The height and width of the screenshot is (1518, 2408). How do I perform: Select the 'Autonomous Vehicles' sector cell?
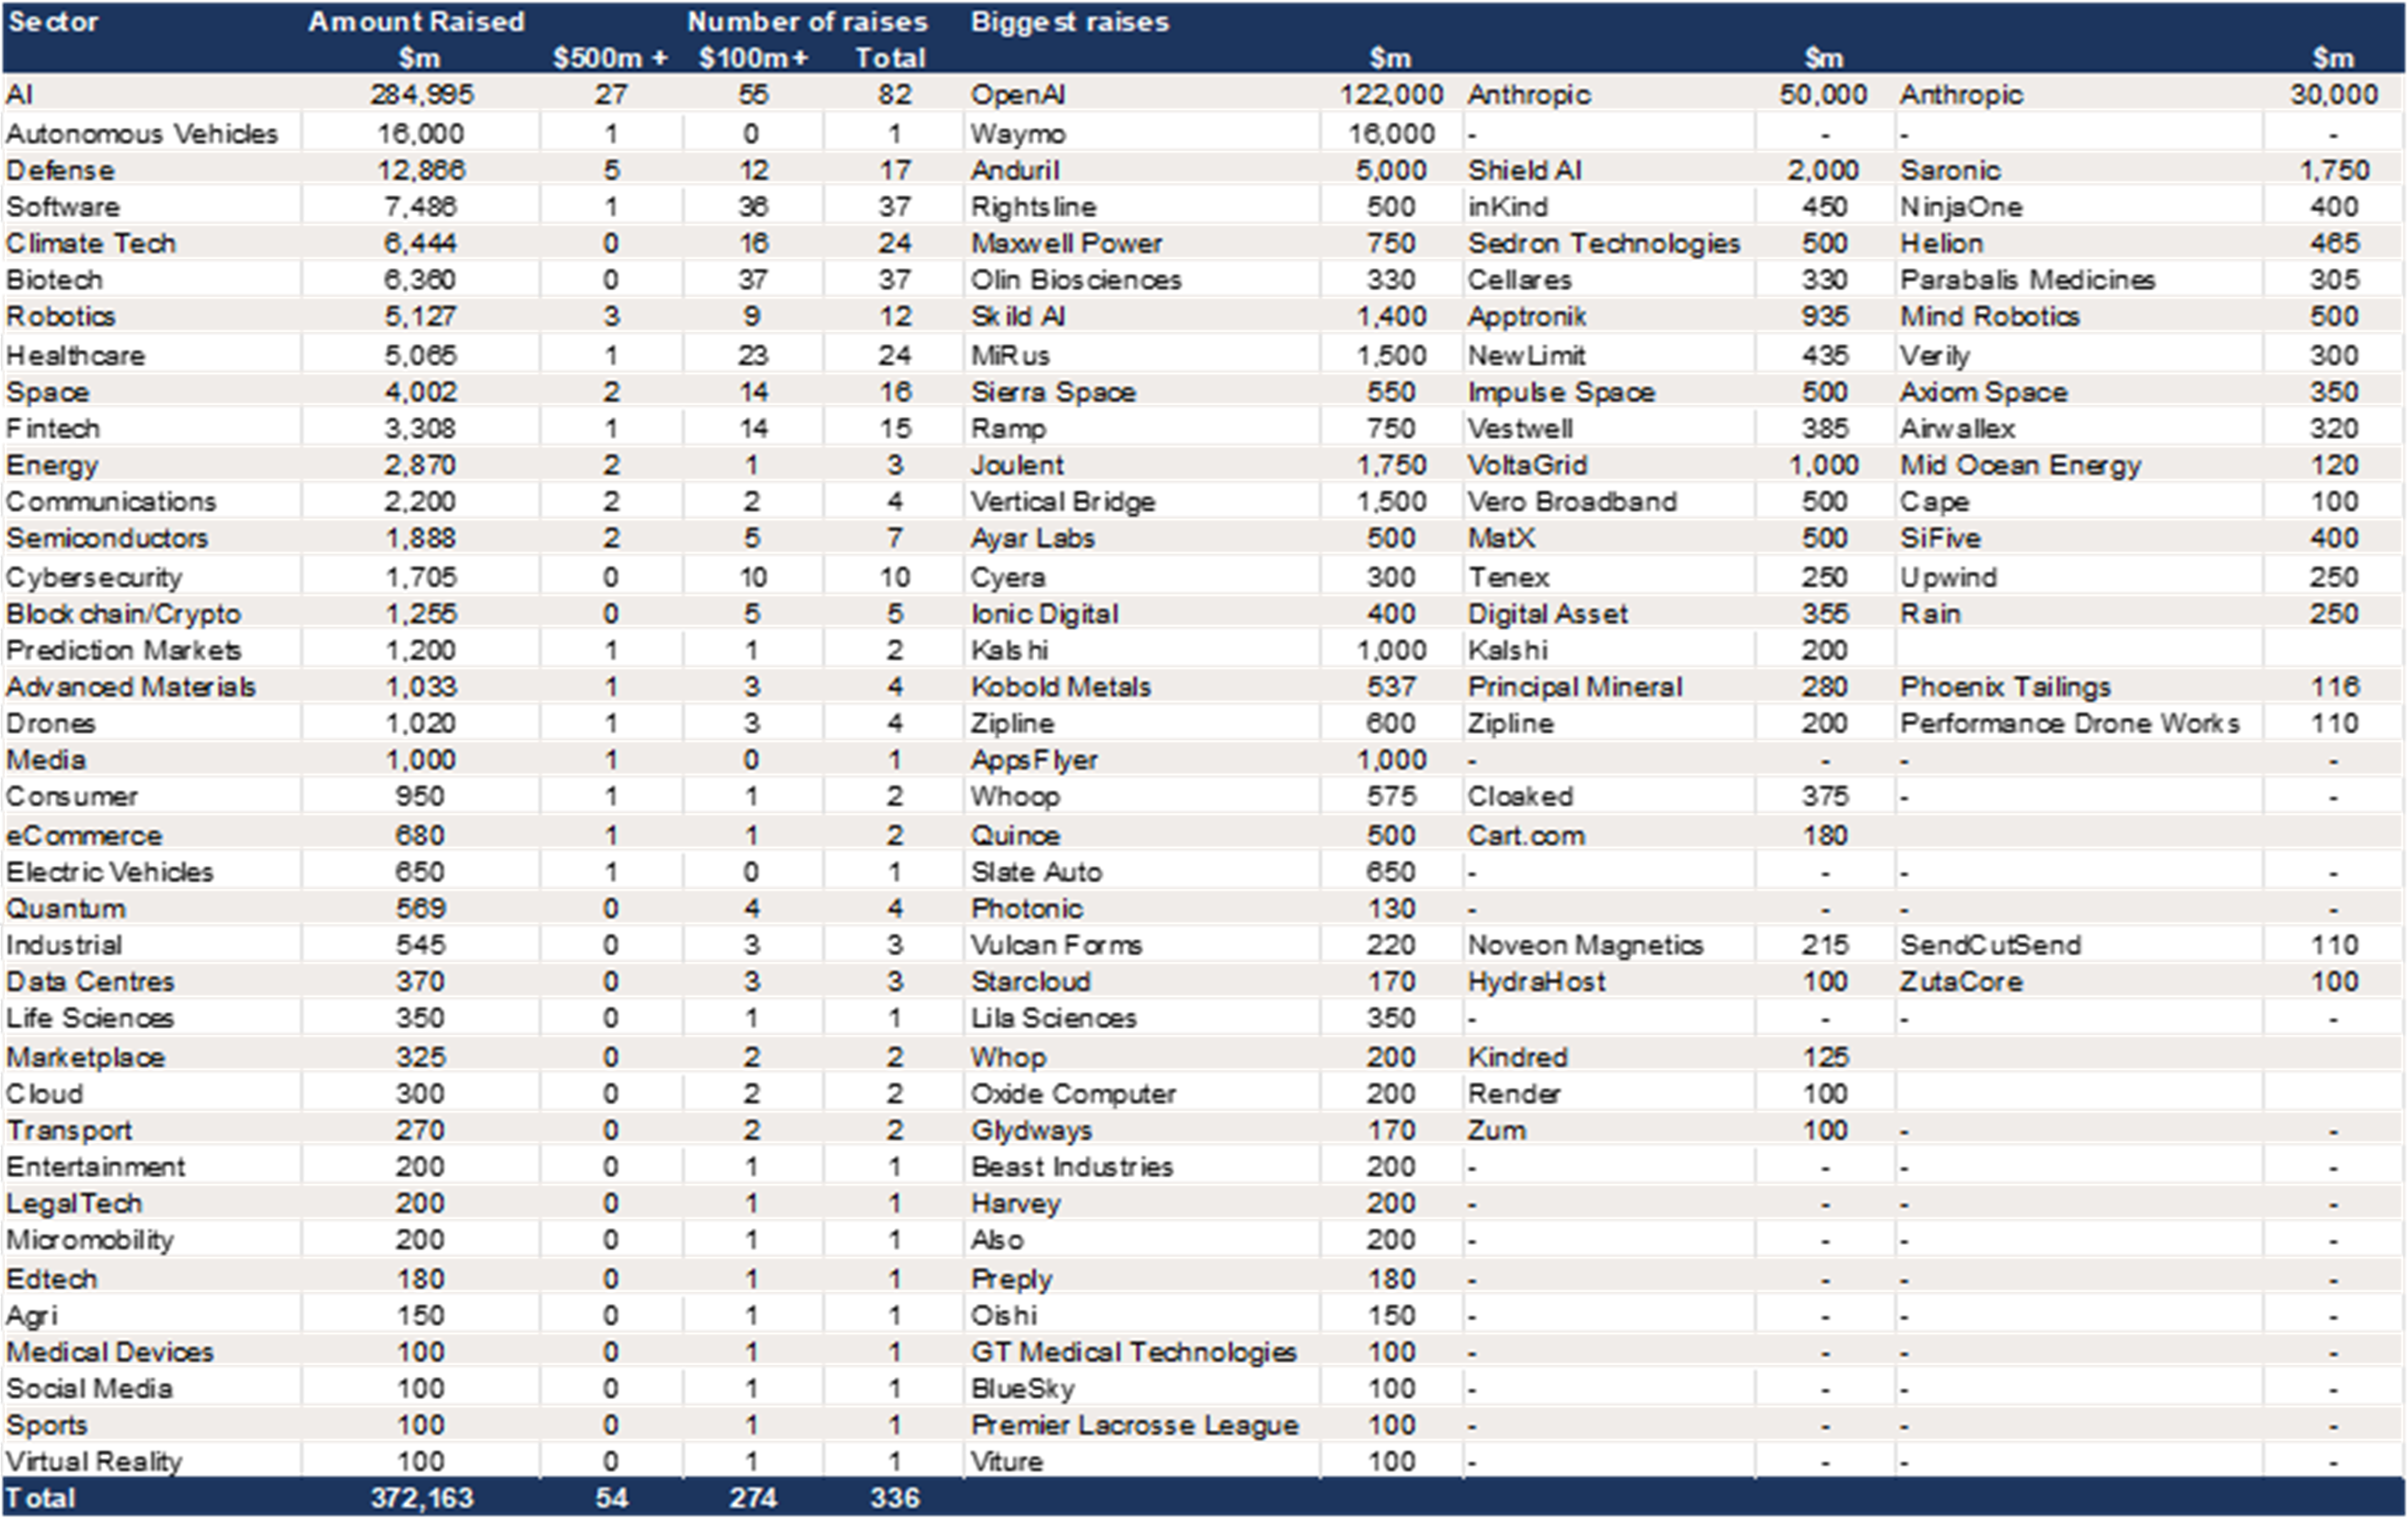[x=142, y=133]
